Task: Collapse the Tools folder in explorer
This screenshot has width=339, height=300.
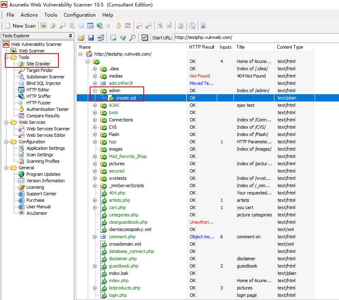Action: [x=7, y=57]
